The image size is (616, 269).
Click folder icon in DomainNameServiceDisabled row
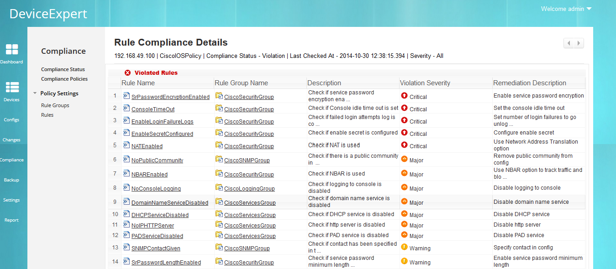[x=219, y=202]
